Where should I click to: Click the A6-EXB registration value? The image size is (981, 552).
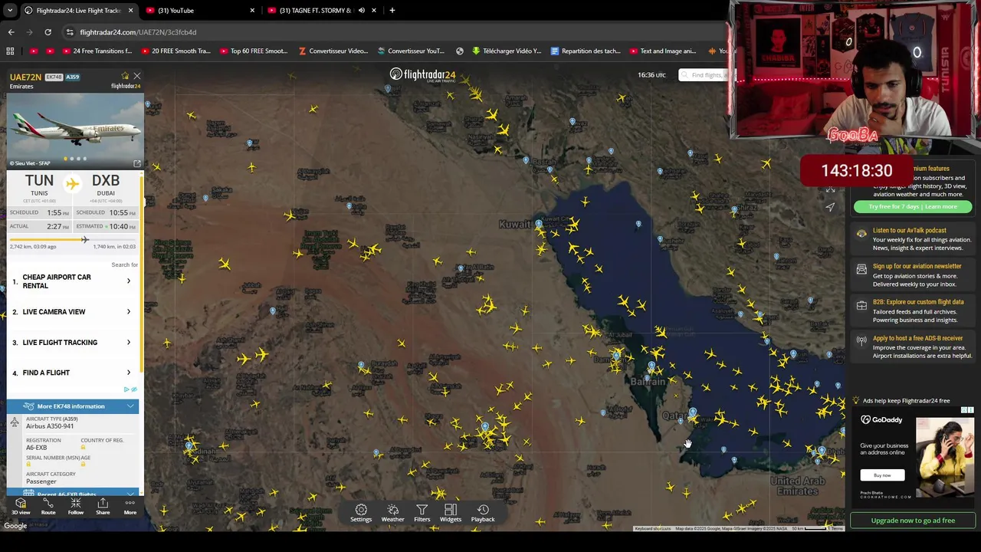[x=37, y=448]
